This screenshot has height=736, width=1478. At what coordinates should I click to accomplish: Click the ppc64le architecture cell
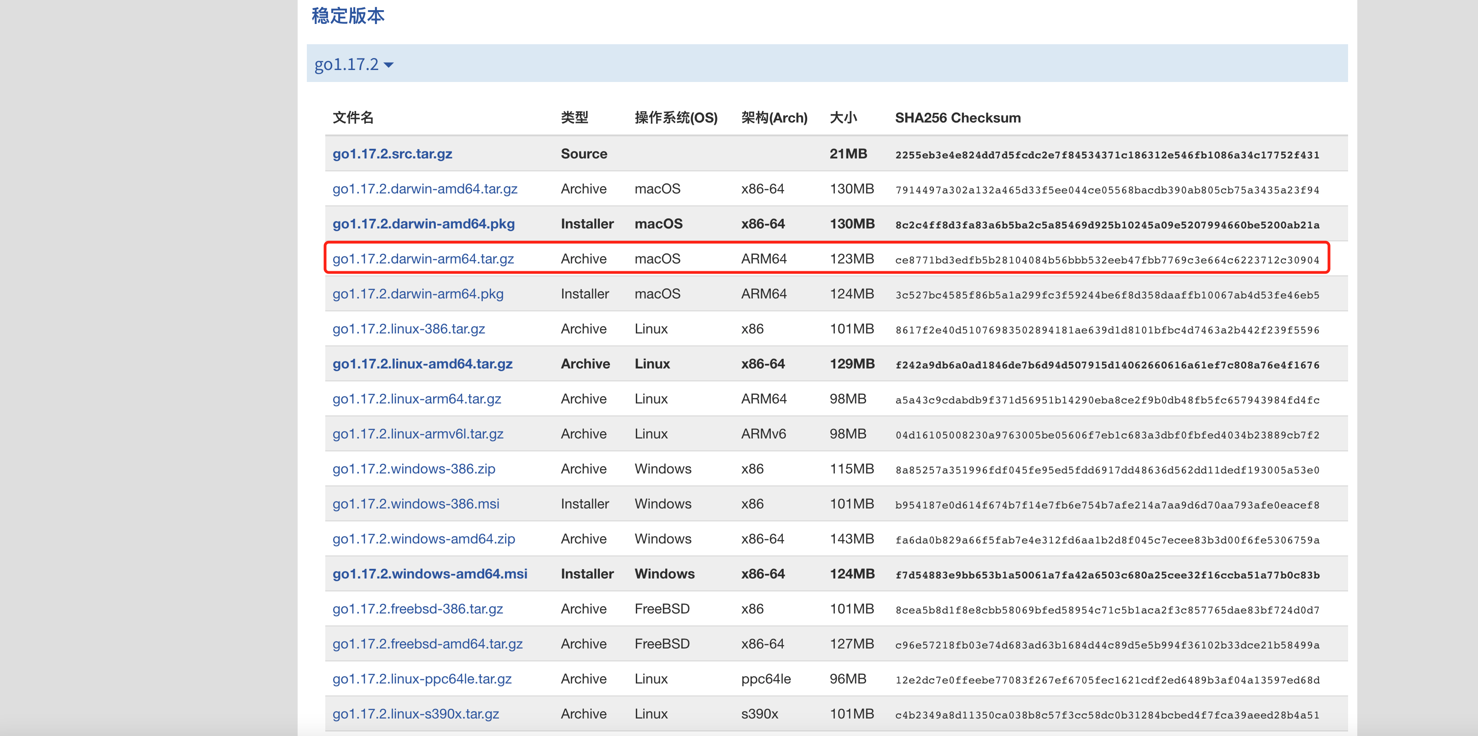click(x=765, y=678)
